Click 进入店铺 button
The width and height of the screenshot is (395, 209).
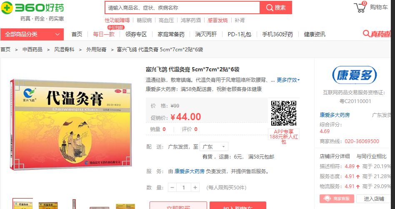click(374, 199)
